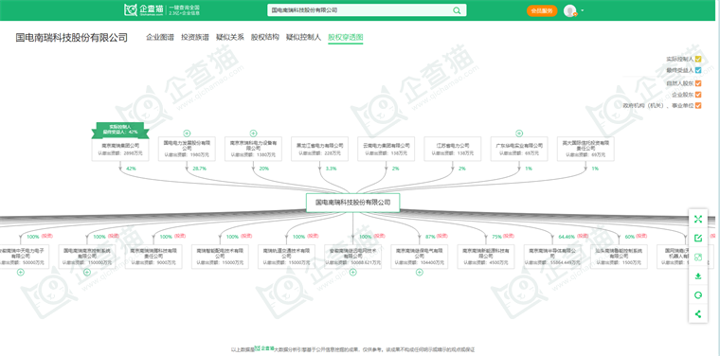
Task: Switch to the 疑似关系 tab
Action: pyautogui.click(x=229, y=38)
